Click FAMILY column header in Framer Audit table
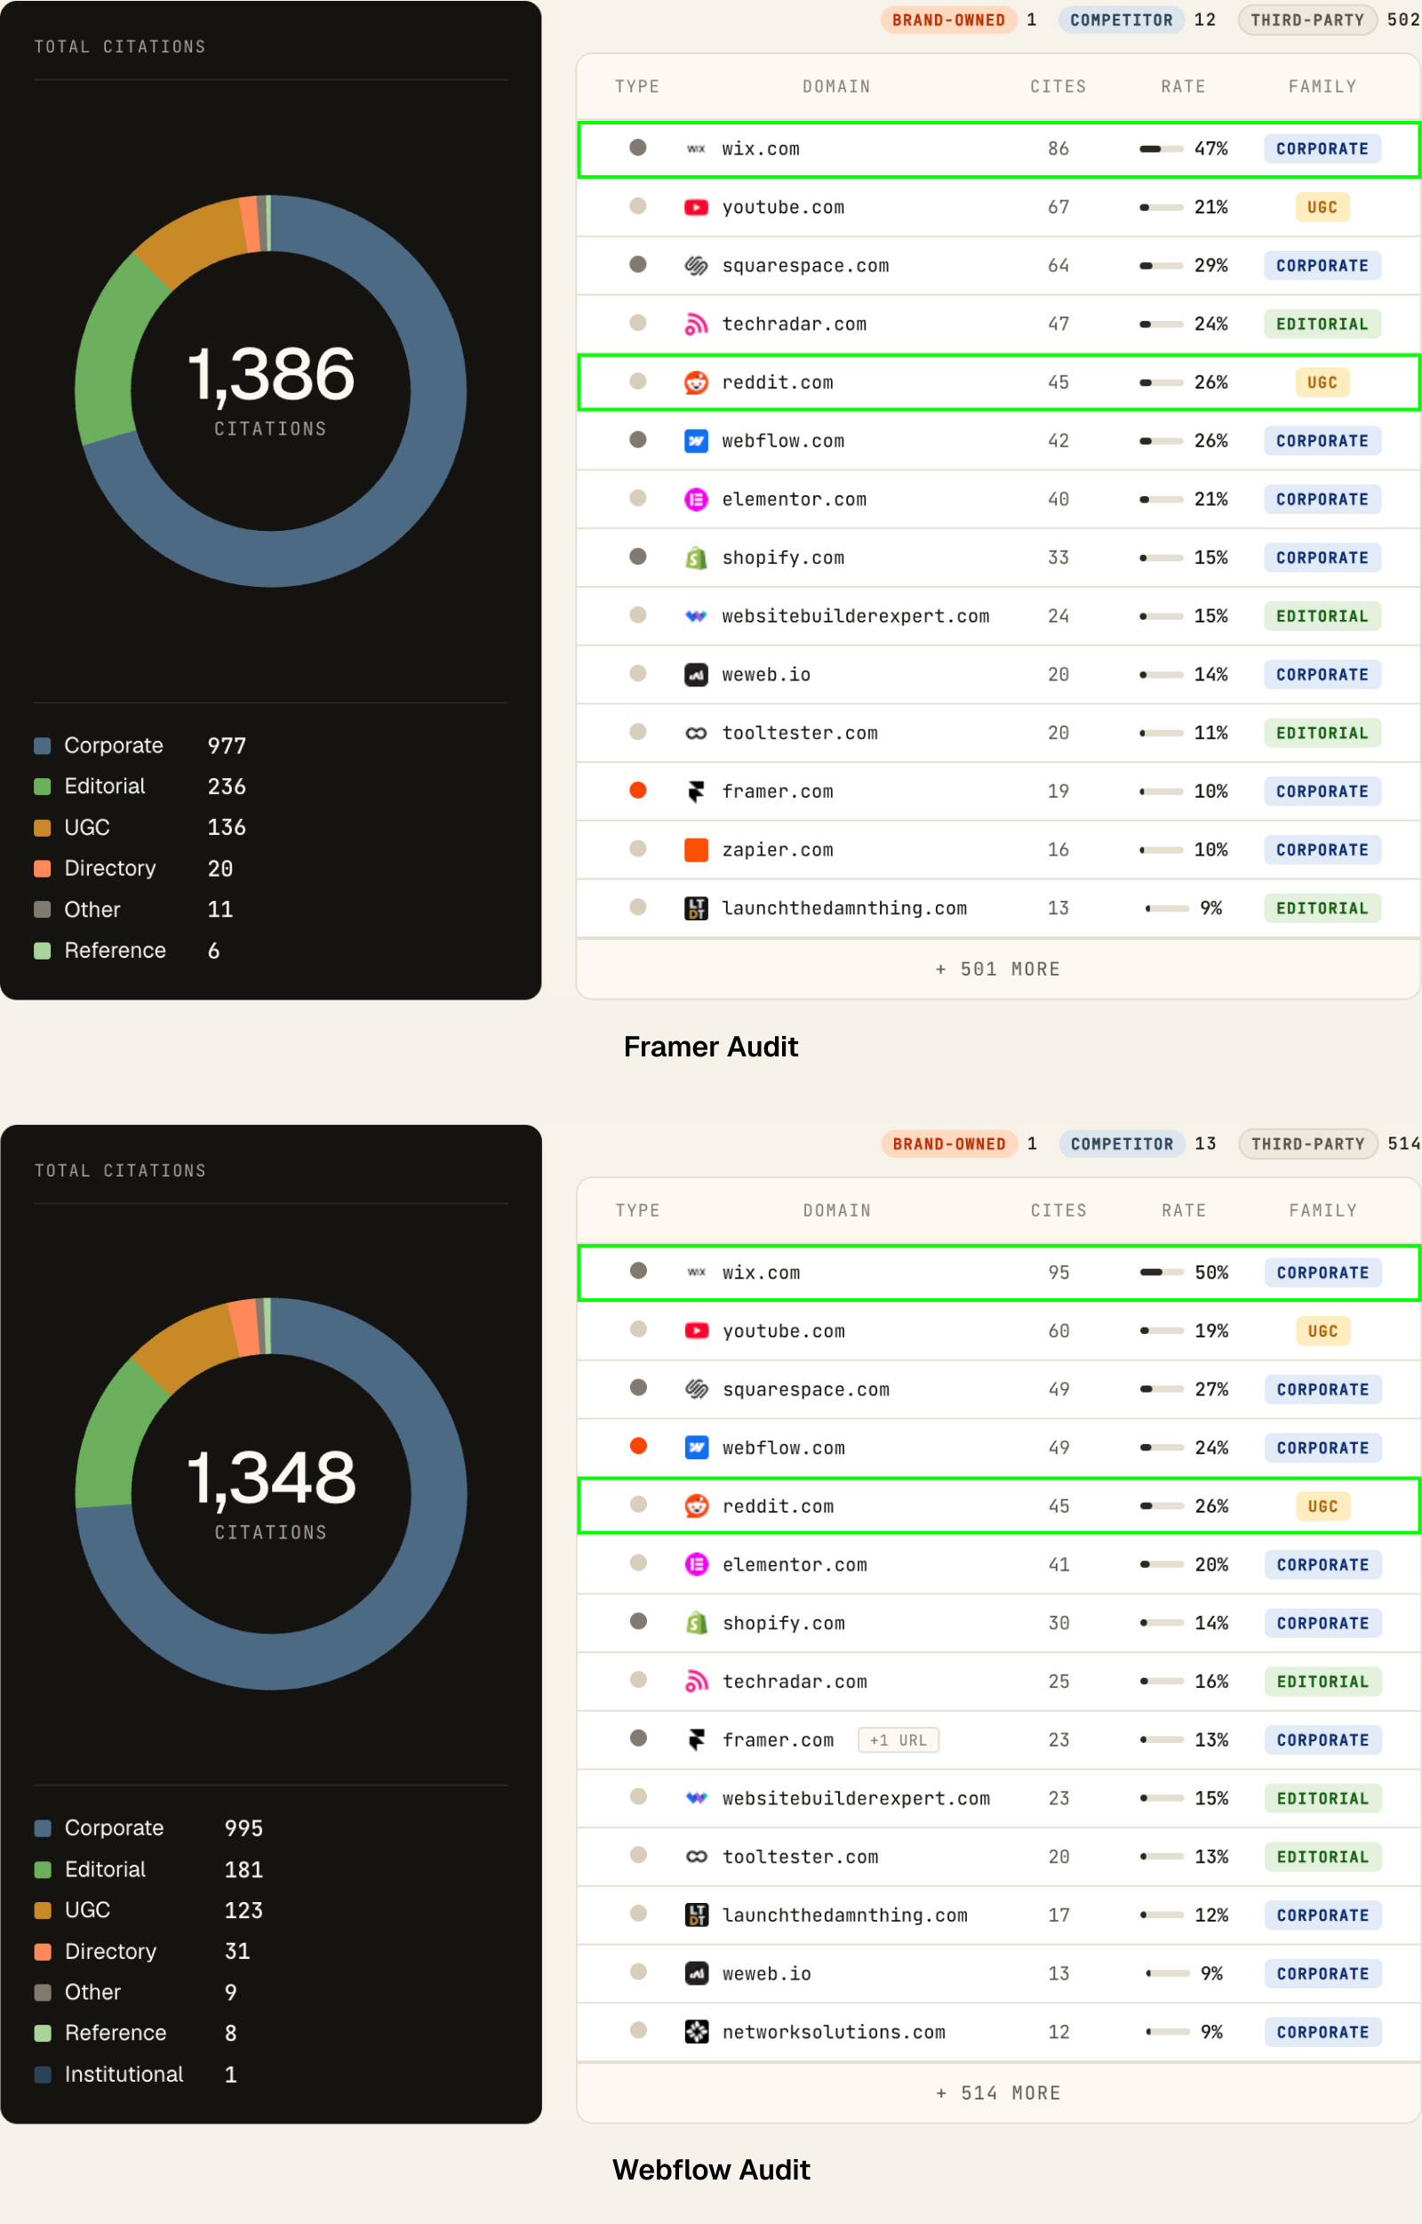The image size is (1422, 2224). (x=1322, y=87)
